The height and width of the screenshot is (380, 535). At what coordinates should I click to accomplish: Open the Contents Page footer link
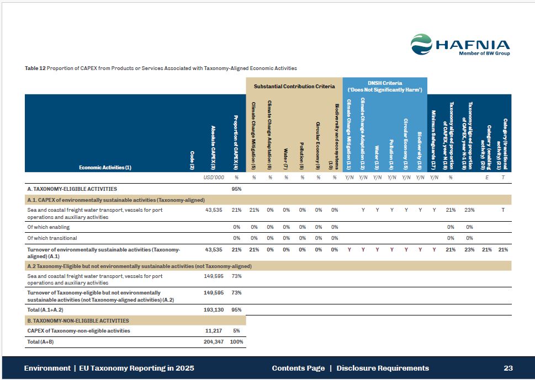[x=298, y=368]
